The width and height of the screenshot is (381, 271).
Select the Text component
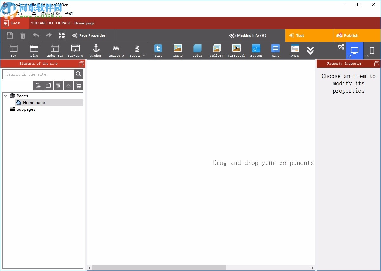158,51
